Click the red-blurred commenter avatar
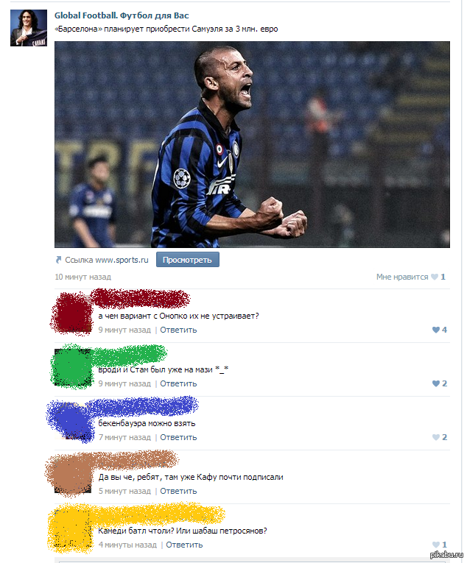Viewport: 467px width, 563px height. tap(73, 314)
